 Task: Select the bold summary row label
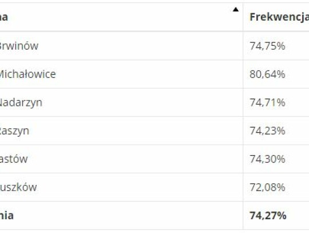click(x=7, y=216)
